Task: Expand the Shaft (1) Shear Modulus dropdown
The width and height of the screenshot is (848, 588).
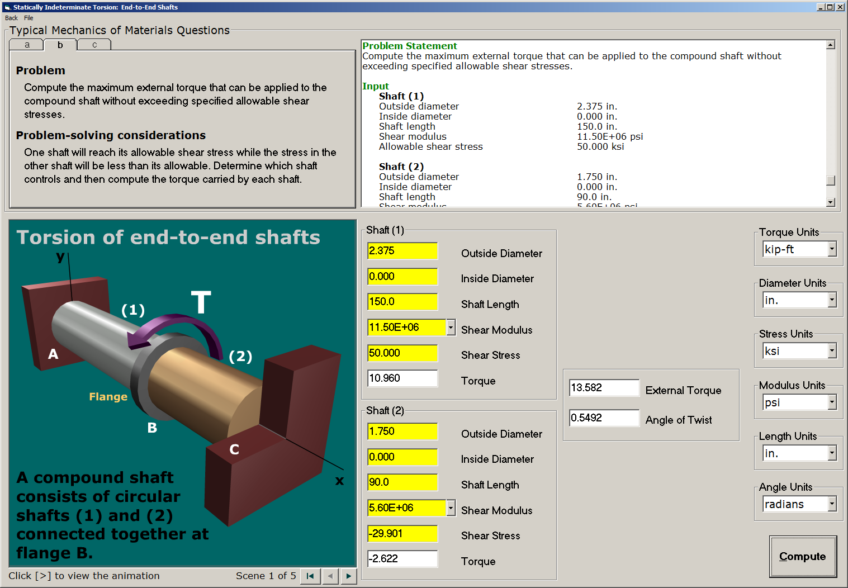Action: point(451,327)
